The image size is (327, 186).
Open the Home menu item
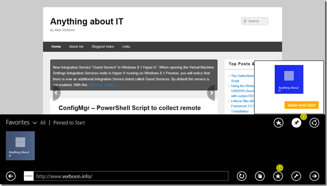coord(56,47)
